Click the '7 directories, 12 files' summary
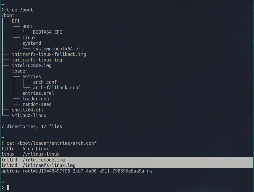The image size is (254, 192). pyautogui.click(x=32, y=127)
